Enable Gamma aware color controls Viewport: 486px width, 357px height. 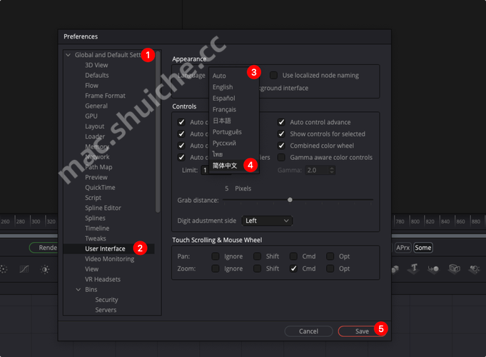point(282,157)
